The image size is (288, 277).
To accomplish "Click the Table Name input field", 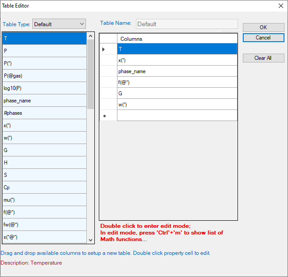I will [187, 24].
